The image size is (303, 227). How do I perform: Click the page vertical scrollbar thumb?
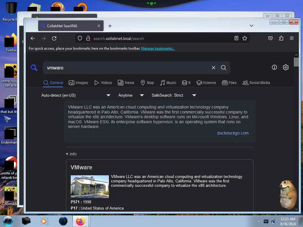tap(296, 62)
